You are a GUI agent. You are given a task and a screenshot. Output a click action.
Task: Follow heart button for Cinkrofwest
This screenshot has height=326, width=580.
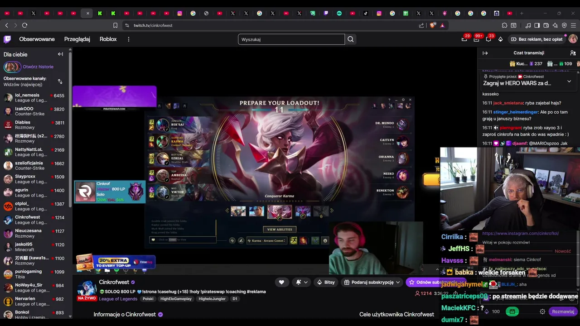[281, 282]
